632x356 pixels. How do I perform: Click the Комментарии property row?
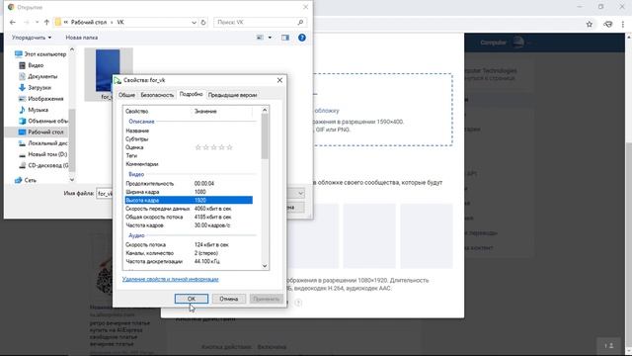click(x=189, y=164)
